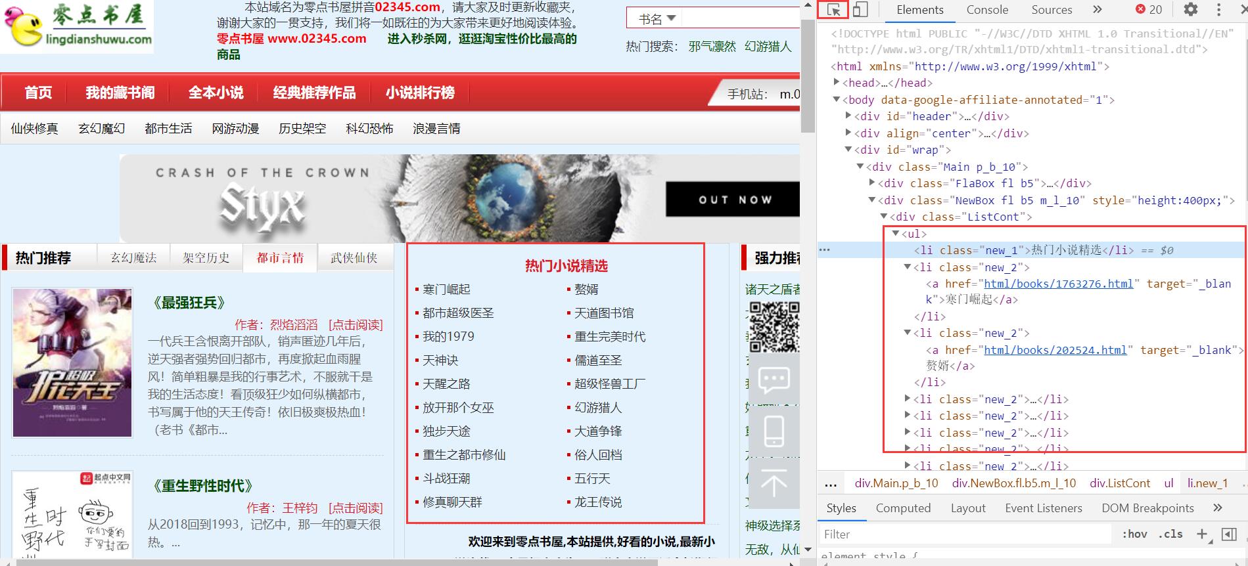
Task: Open the novel 寒门崛起 from the hot list
Action: [x=446, y=289]
